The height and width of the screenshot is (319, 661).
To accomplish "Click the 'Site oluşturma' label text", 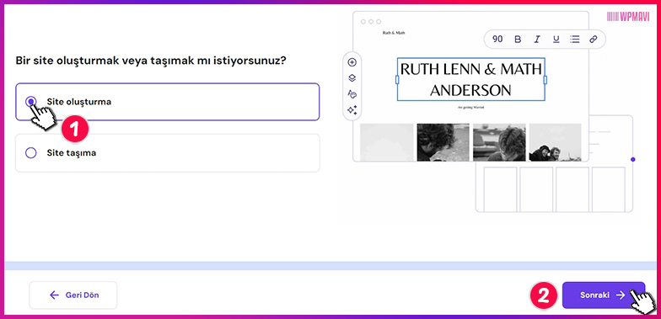I will tap(79, 101).
